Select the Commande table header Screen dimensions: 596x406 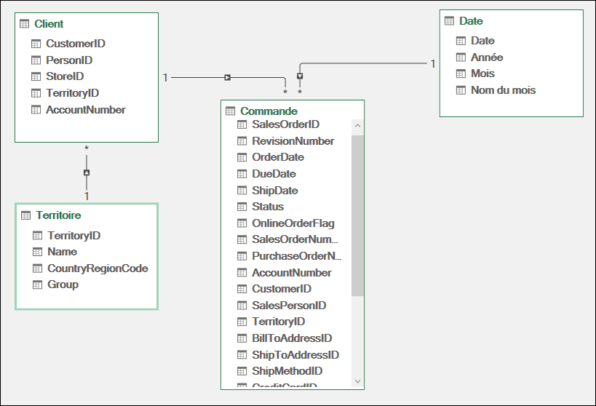(269, 111)
